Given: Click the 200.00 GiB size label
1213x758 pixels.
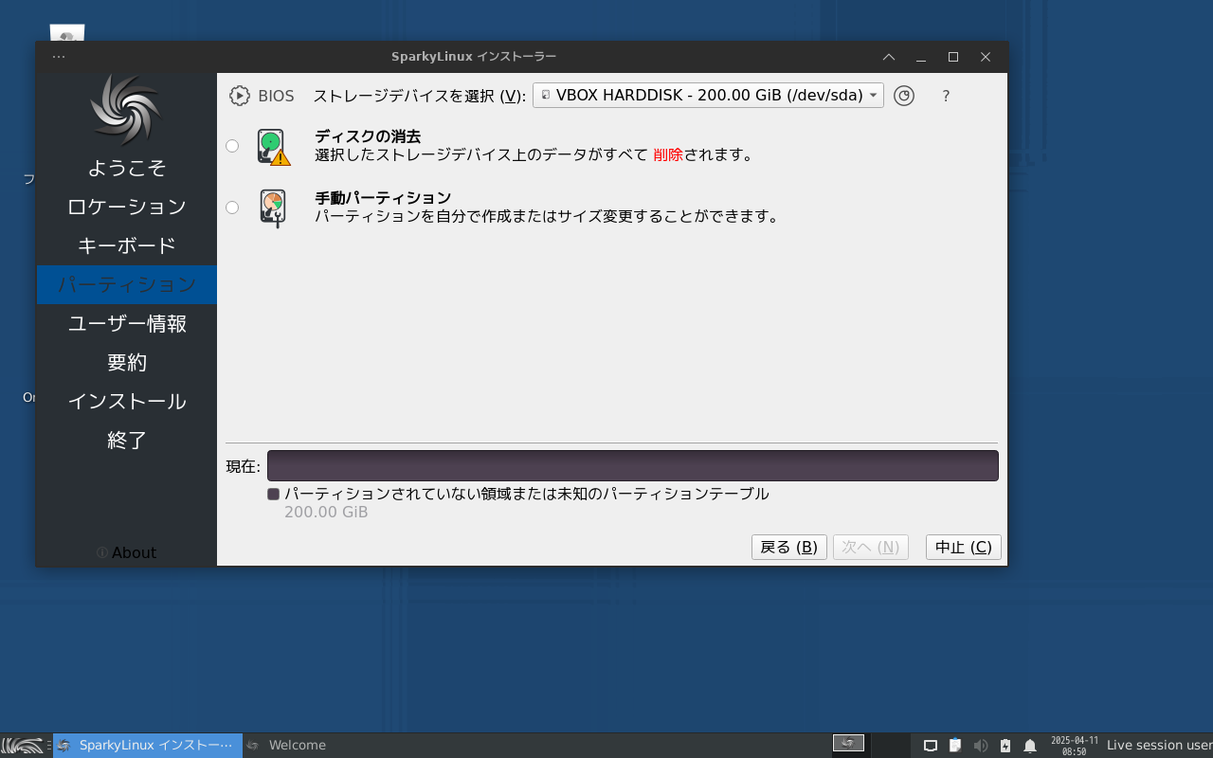Looking at the screenshot, I should (x=326, y=513).
